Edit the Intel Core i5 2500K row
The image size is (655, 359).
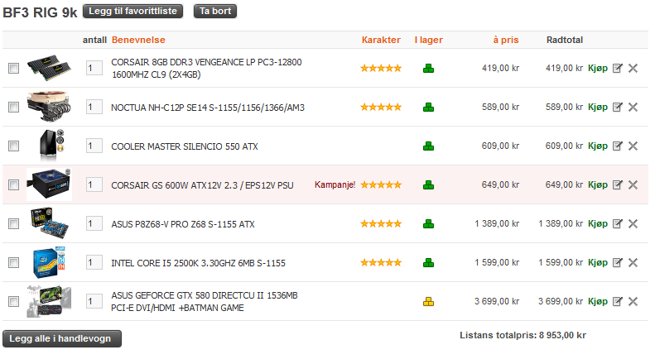pyautogui.click(x=618, y=262)
